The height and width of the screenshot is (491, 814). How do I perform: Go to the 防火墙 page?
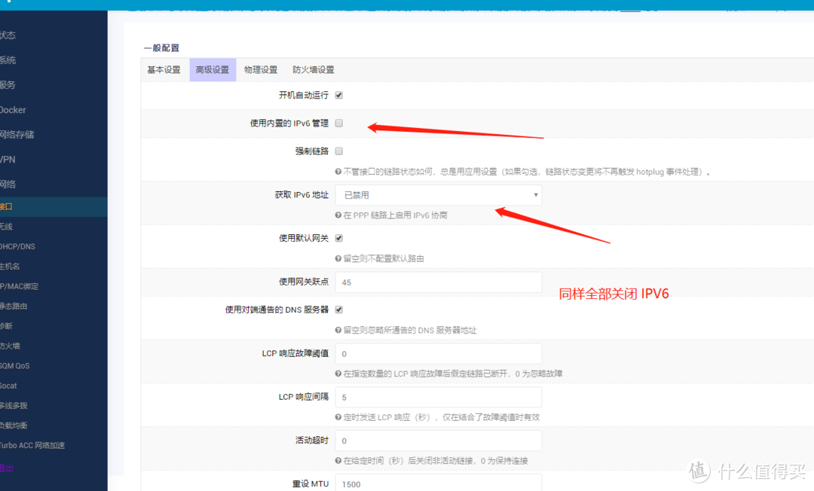(x=11, y=345)
